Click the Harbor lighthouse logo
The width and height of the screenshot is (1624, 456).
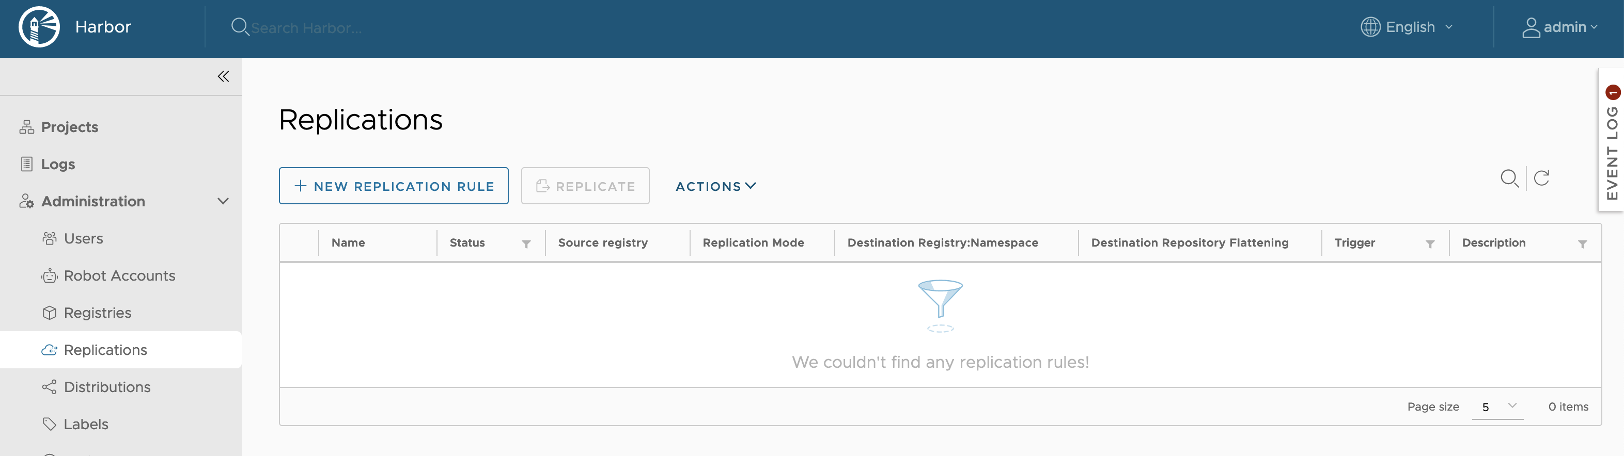pyautogui.click(x=38, y=26)
